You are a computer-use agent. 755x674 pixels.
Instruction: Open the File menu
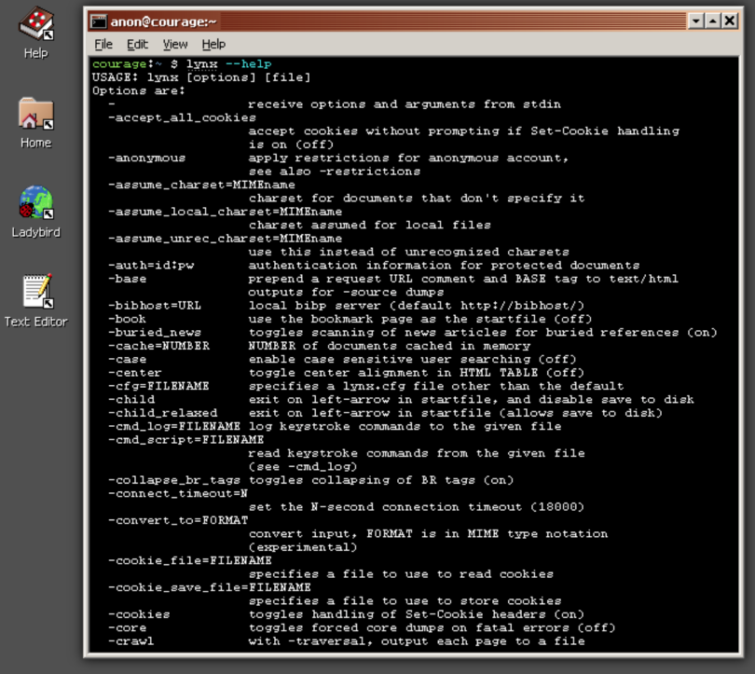coord(103,45)
